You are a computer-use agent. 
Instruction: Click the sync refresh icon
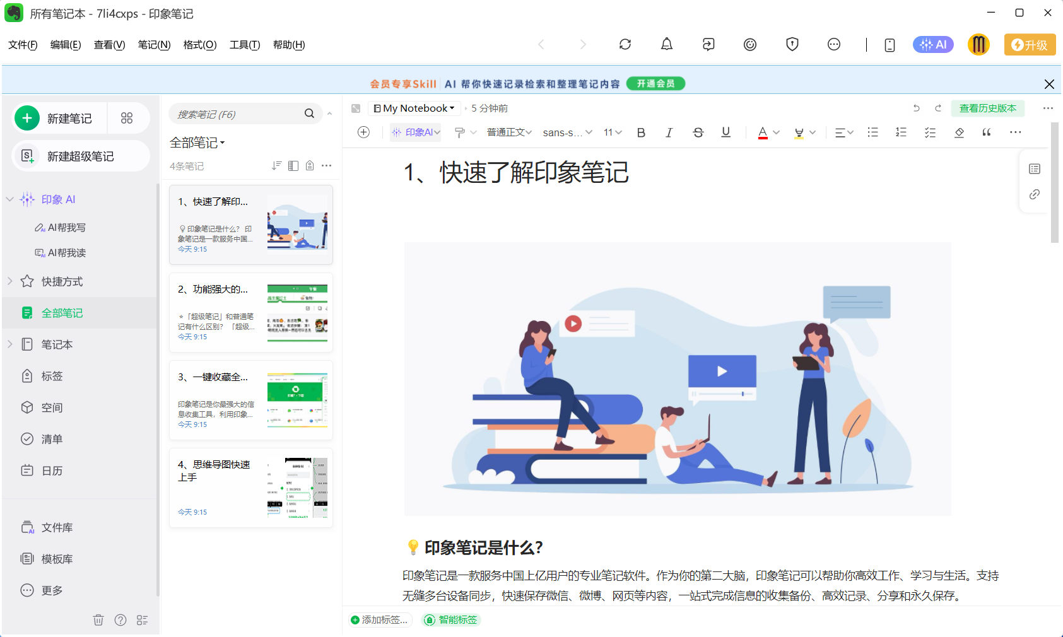click(625, 44)
